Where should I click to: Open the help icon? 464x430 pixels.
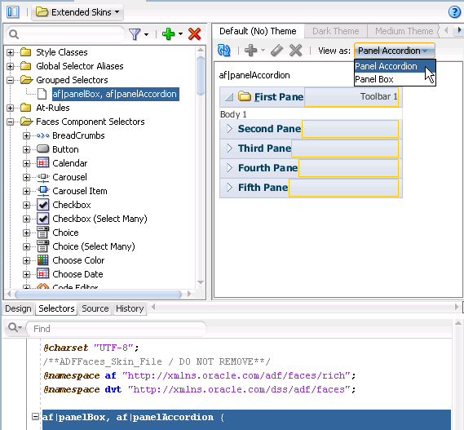454,12
